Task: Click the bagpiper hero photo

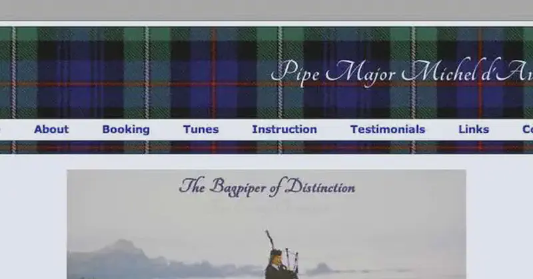Action: (x=266, y=225)
